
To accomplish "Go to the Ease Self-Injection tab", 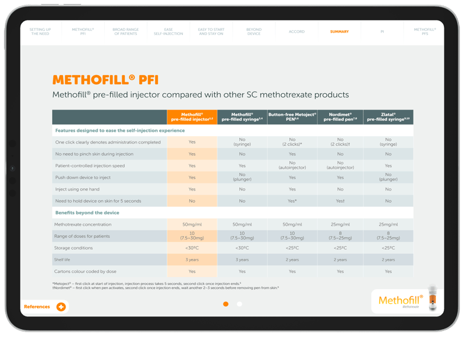I will pos(168,31).
